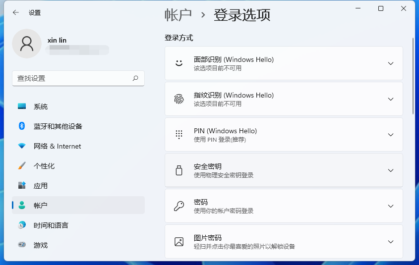Viewport: 419px width, 265px height.
Task: Click the password key icon
Action: [179, 206]
